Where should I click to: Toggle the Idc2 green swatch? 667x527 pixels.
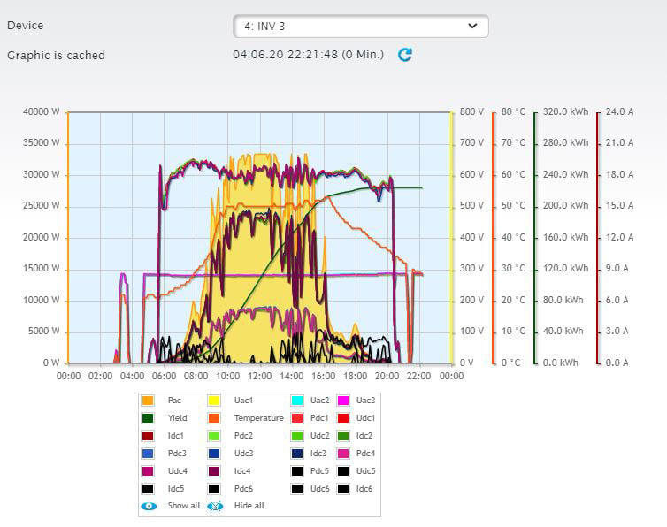pyautogui.click(x=343, y=436)
